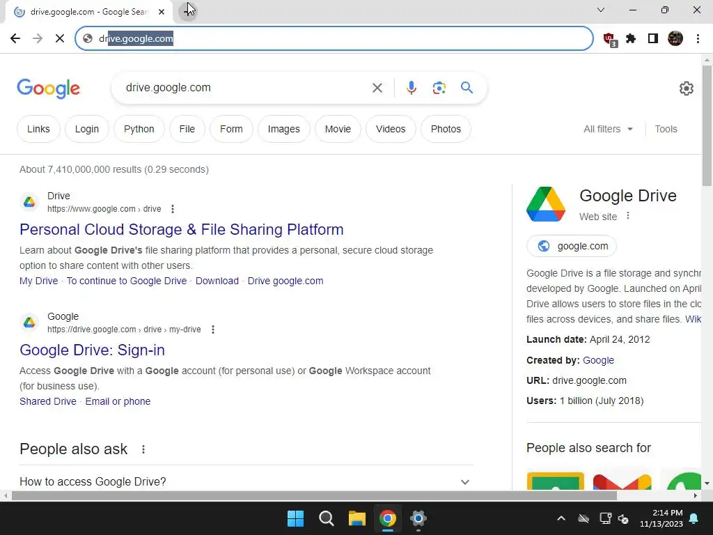Open the Google Drive: Sign-in result
713x535 pixels.
point(93,350)
